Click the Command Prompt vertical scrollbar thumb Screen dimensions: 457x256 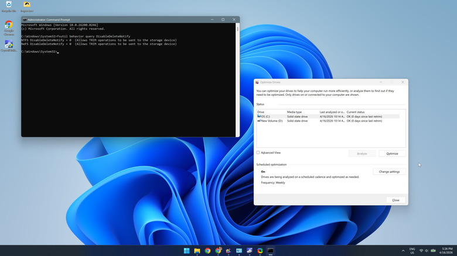pos(237,29)
